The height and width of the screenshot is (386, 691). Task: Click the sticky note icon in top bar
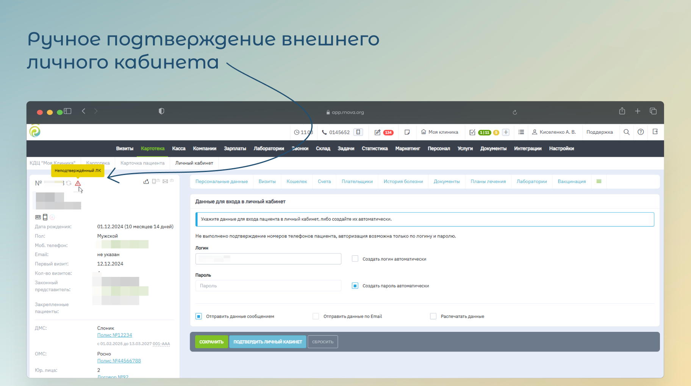click(407, 132)
